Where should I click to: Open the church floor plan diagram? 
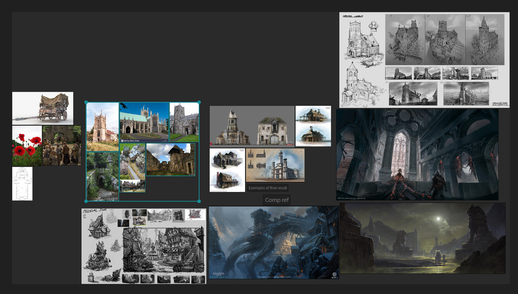22,183
